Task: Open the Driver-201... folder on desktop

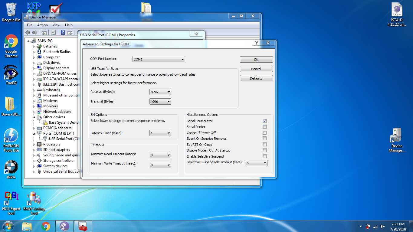Action: click(x=11, y=106)
